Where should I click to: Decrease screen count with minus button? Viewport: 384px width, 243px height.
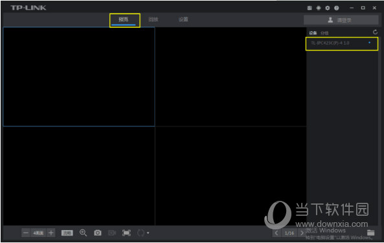pos(26,233)
